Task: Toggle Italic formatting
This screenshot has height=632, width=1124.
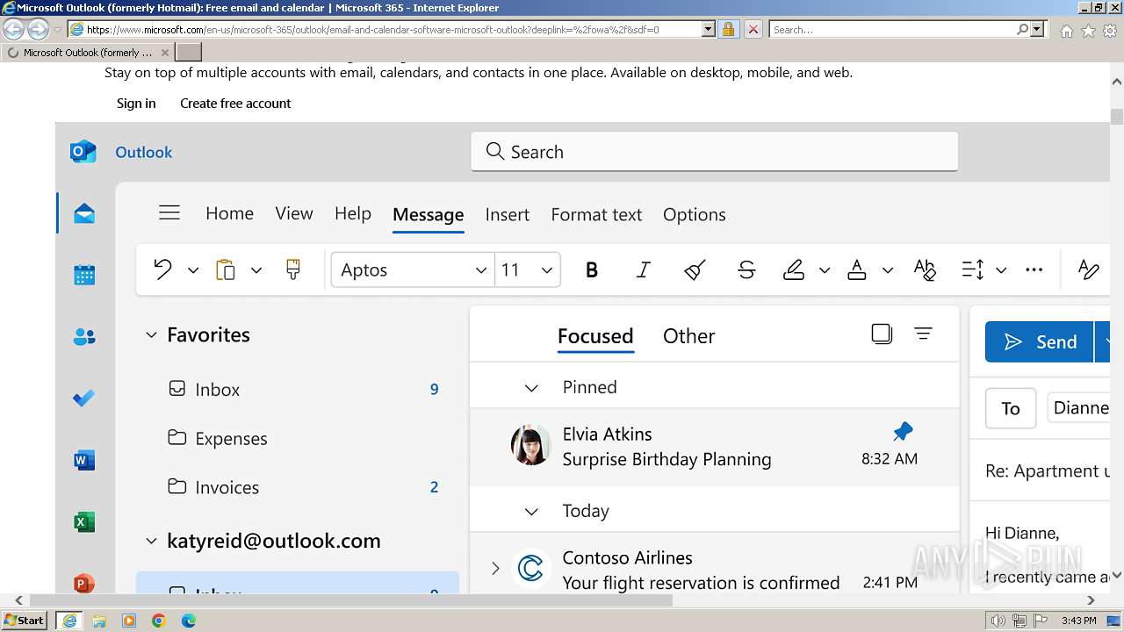Action: coord(643,269)
